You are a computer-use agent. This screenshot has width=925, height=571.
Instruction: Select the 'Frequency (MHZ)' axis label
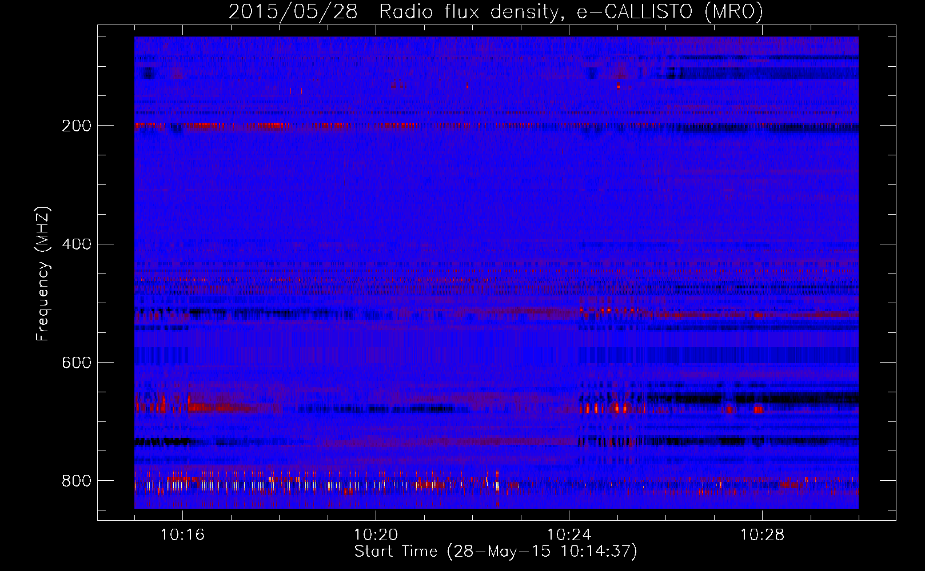pyautogui.click(x=43, y=274)
